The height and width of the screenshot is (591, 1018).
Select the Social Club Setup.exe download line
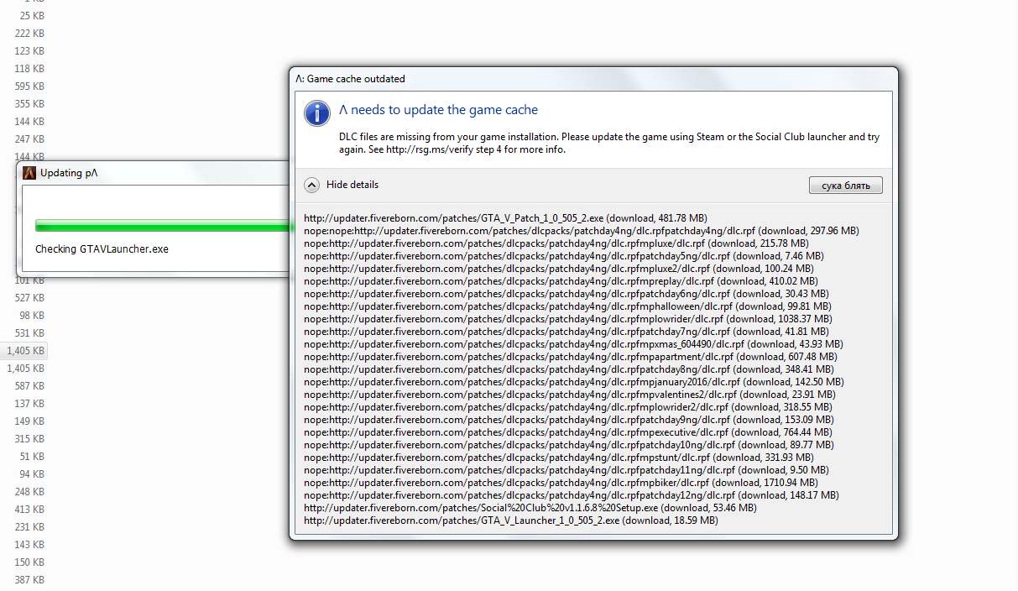(x=530, y=508)
